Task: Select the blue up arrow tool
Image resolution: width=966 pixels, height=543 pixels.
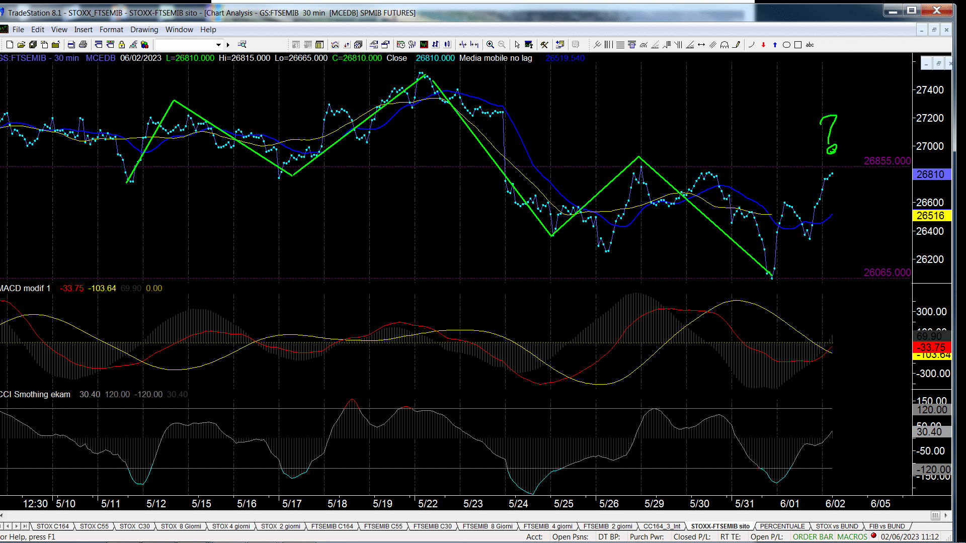Action: tap(775, 45)
